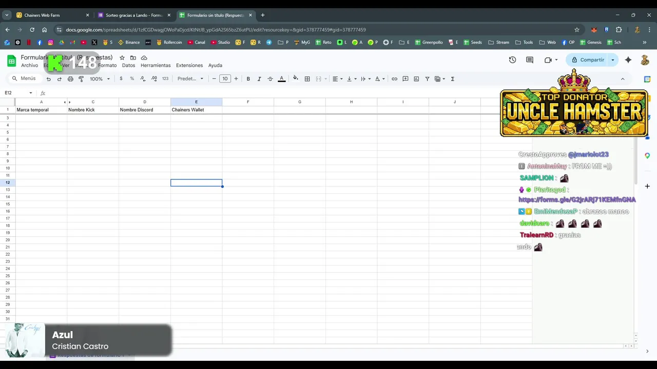The image size is (657, 369).
Task: Reload the page
Action: click(x=32, y=30)
